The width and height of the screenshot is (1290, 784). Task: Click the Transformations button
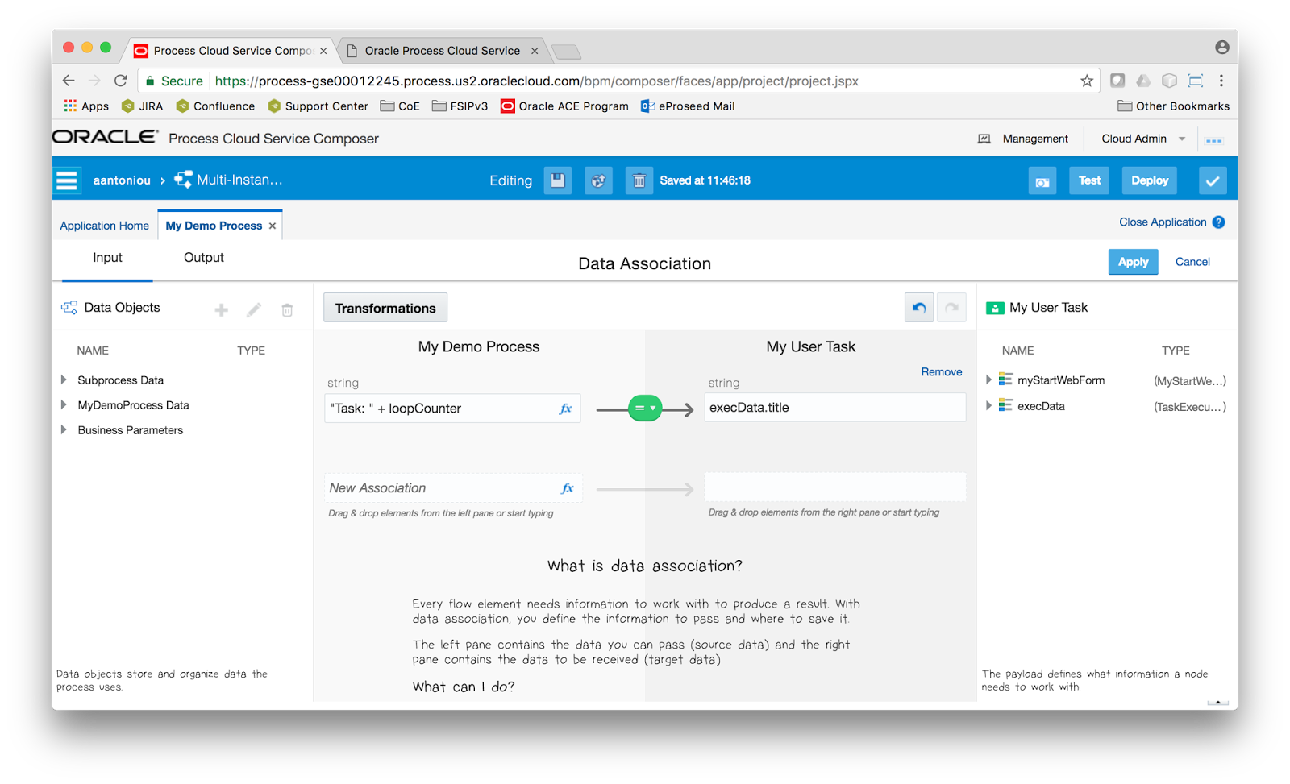click(x=385, y=308)
